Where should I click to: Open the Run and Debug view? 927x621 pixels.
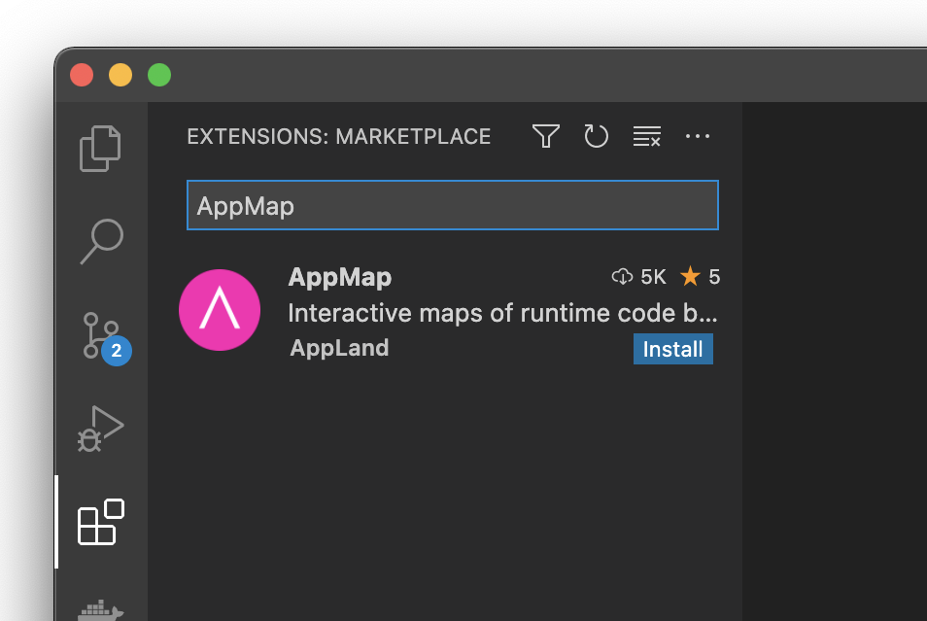[x=100, y=429]
